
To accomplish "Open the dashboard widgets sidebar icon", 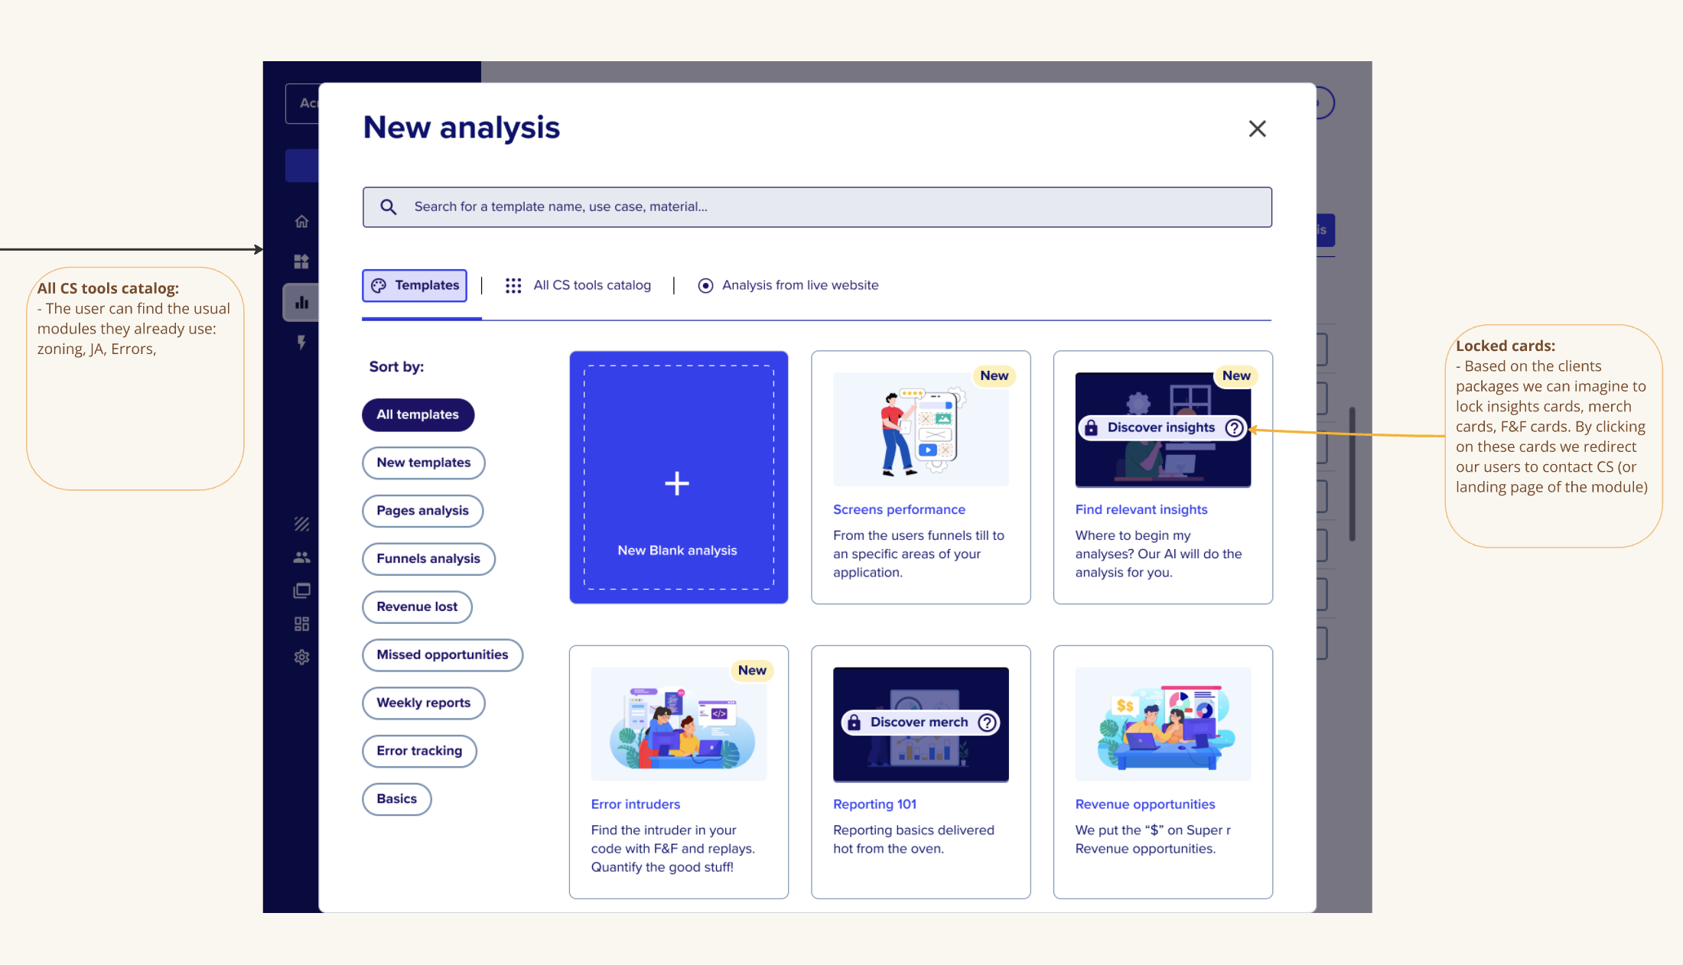I will pyautogui.click(x=301, y=262).
